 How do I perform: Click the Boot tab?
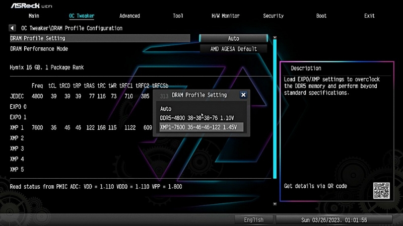click(321, 16)
